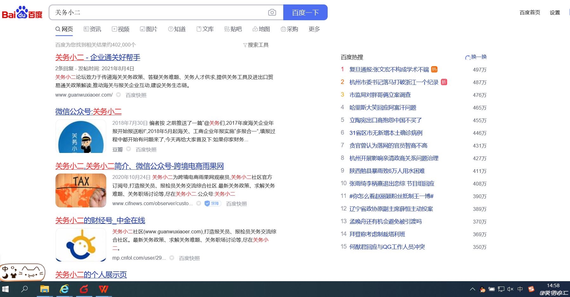Click the 保障 verification badge

213,204
